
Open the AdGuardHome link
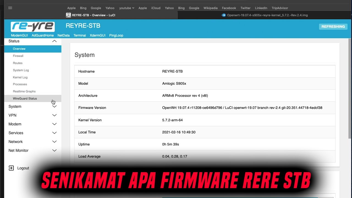click(43, 35)
